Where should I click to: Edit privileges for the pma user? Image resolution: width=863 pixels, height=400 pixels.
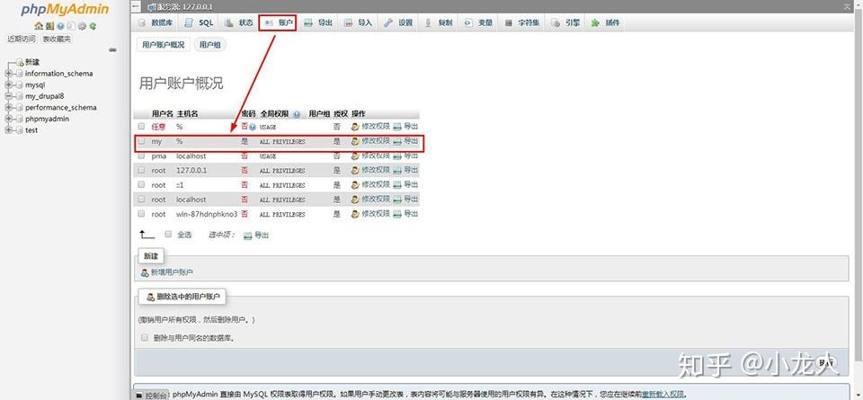(370, 156)
